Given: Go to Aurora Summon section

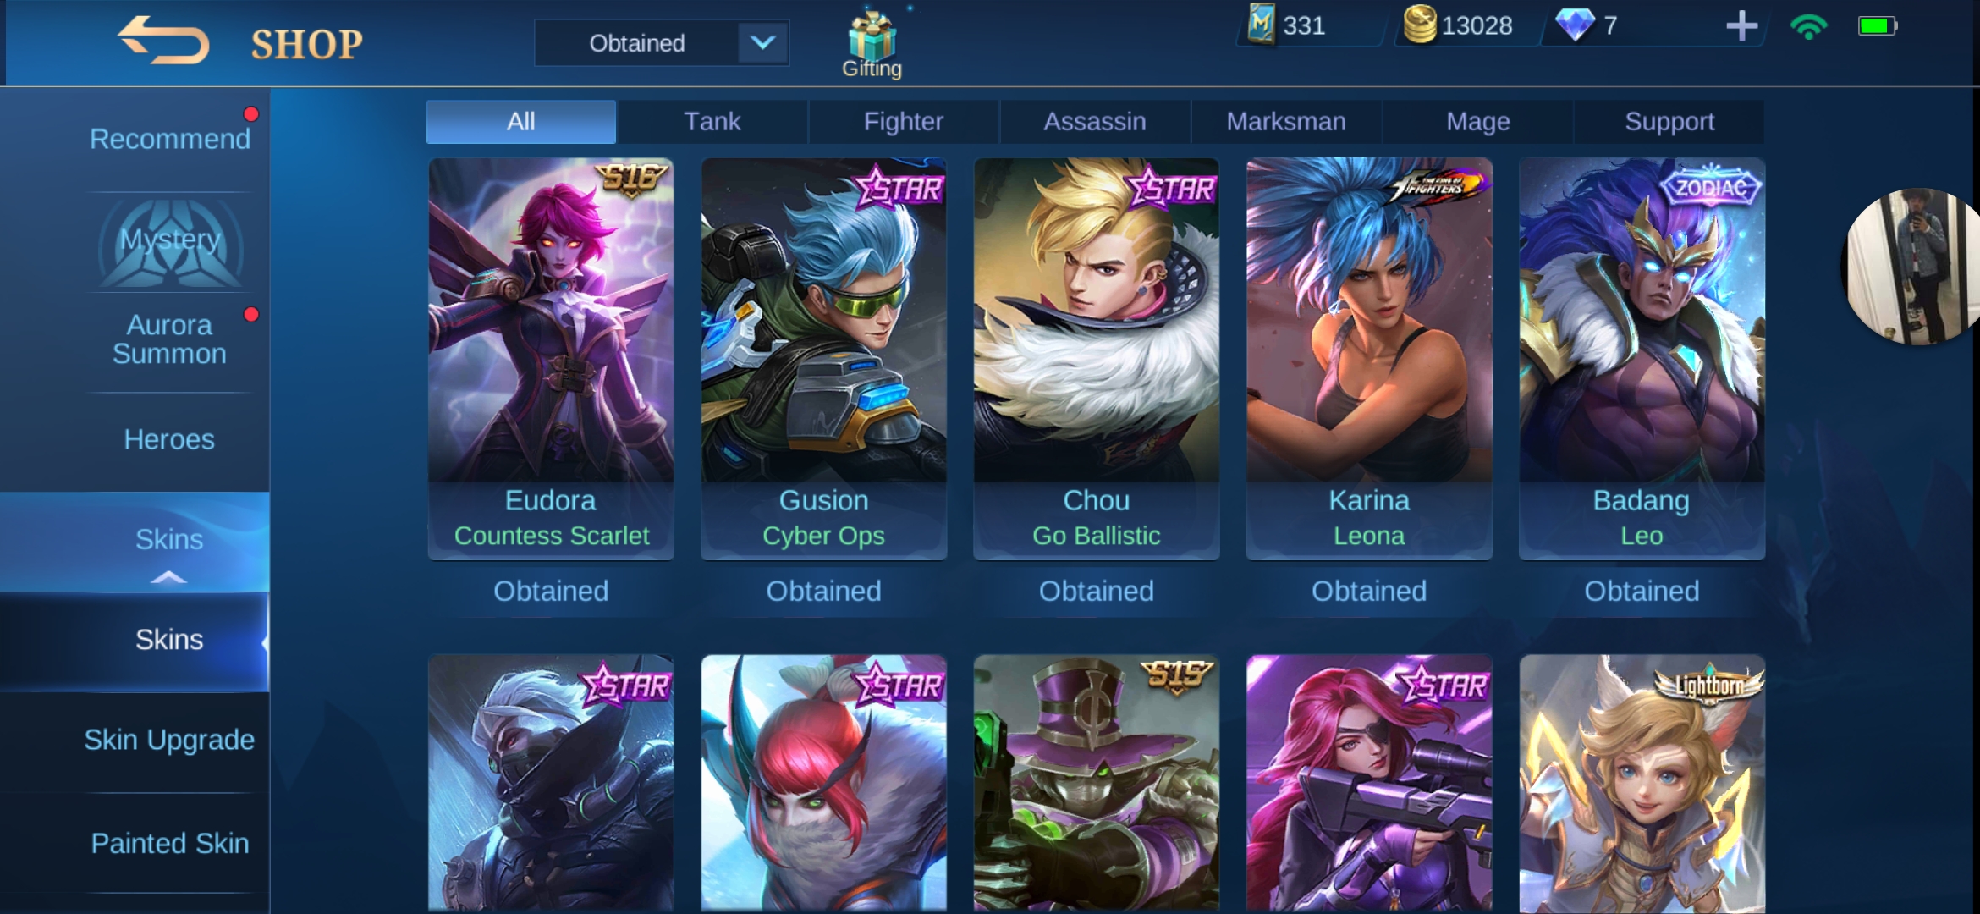Looking at the screenshot, I should [169, 339].
